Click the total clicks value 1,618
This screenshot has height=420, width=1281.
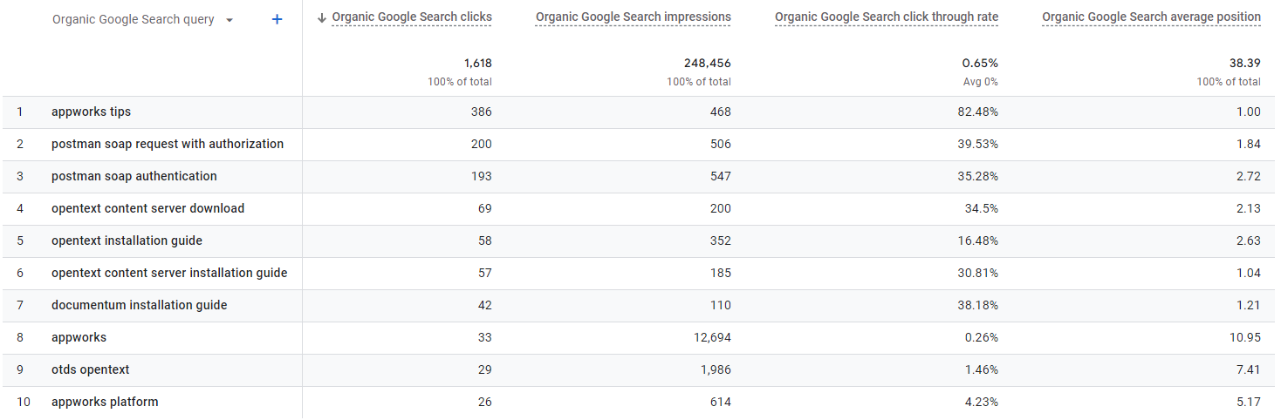[x=477, y=63]
